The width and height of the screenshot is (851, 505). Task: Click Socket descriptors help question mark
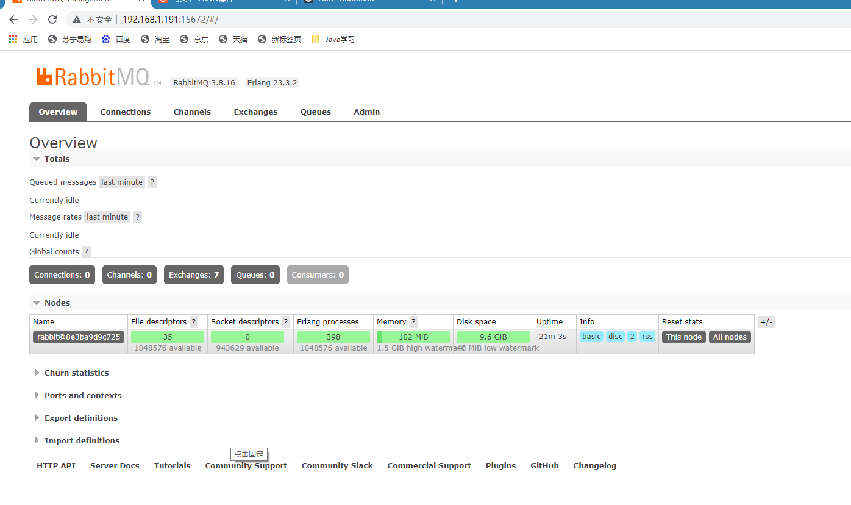pyautogui.click(x=286, y=321)
